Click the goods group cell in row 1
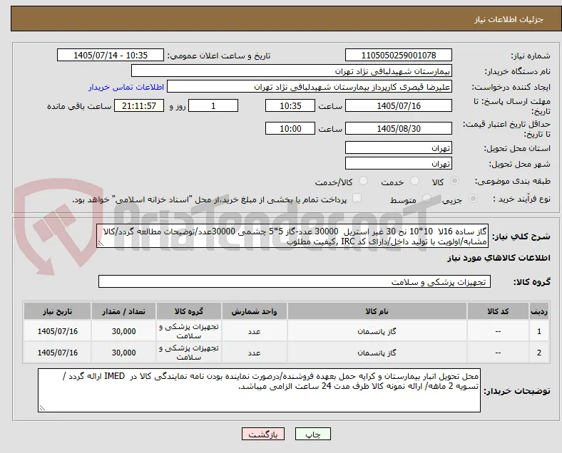Viewport: 562px width, 453px height. tap(189, 331)
